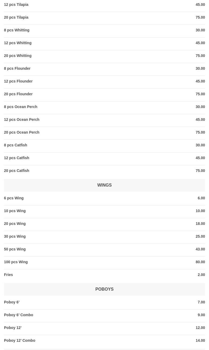Select the 8 pcs Ocean Perch item
The width and height of the screenshot is (209, 350).
(21, 107)
